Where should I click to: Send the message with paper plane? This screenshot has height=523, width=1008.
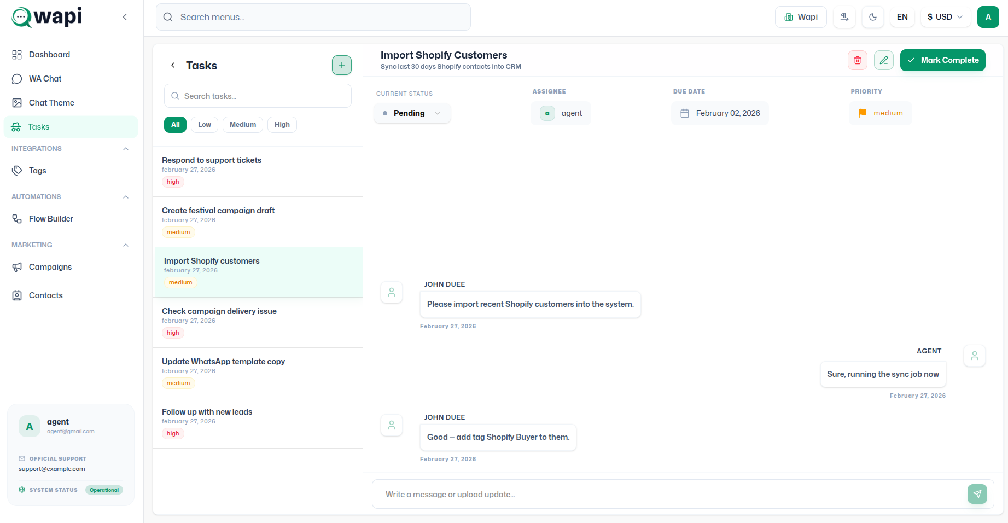977,494
